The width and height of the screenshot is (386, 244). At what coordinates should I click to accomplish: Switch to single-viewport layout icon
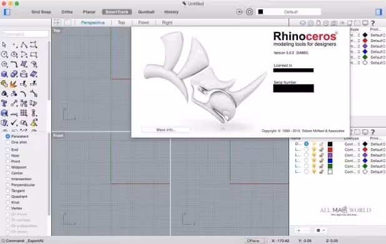point(67,23)
